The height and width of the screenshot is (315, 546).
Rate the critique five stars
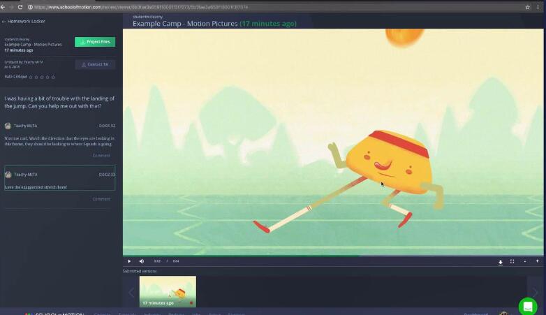click(x=53, y=77)
